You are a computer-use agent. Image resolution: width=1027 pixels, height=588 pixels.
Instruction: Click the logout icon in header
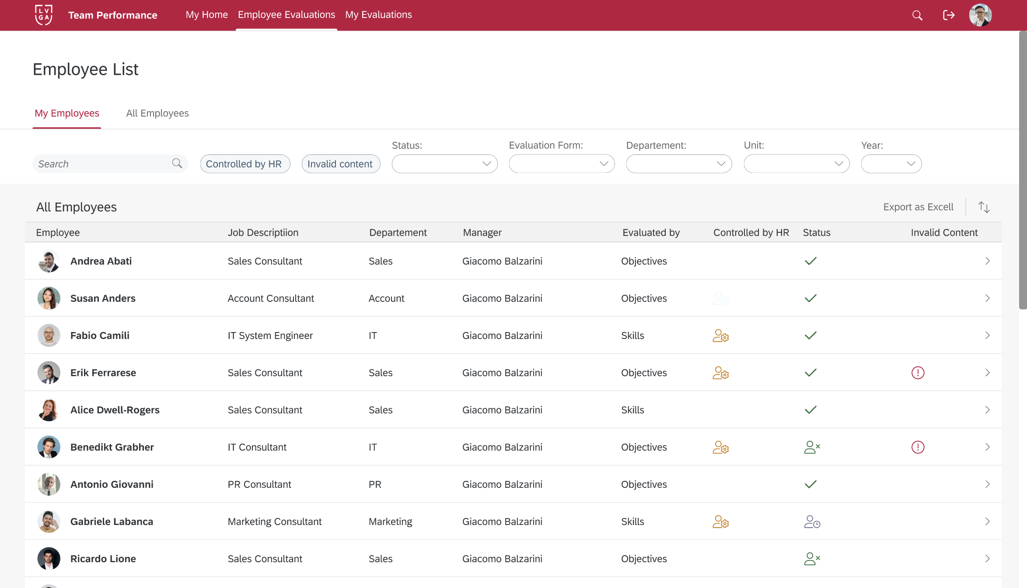948,15
